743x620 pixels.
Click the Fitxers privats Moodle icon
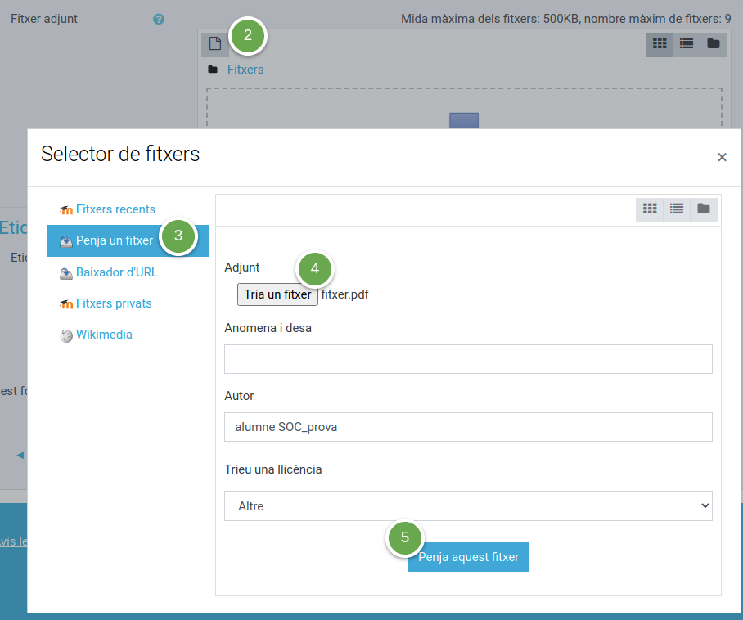[66, 304]
